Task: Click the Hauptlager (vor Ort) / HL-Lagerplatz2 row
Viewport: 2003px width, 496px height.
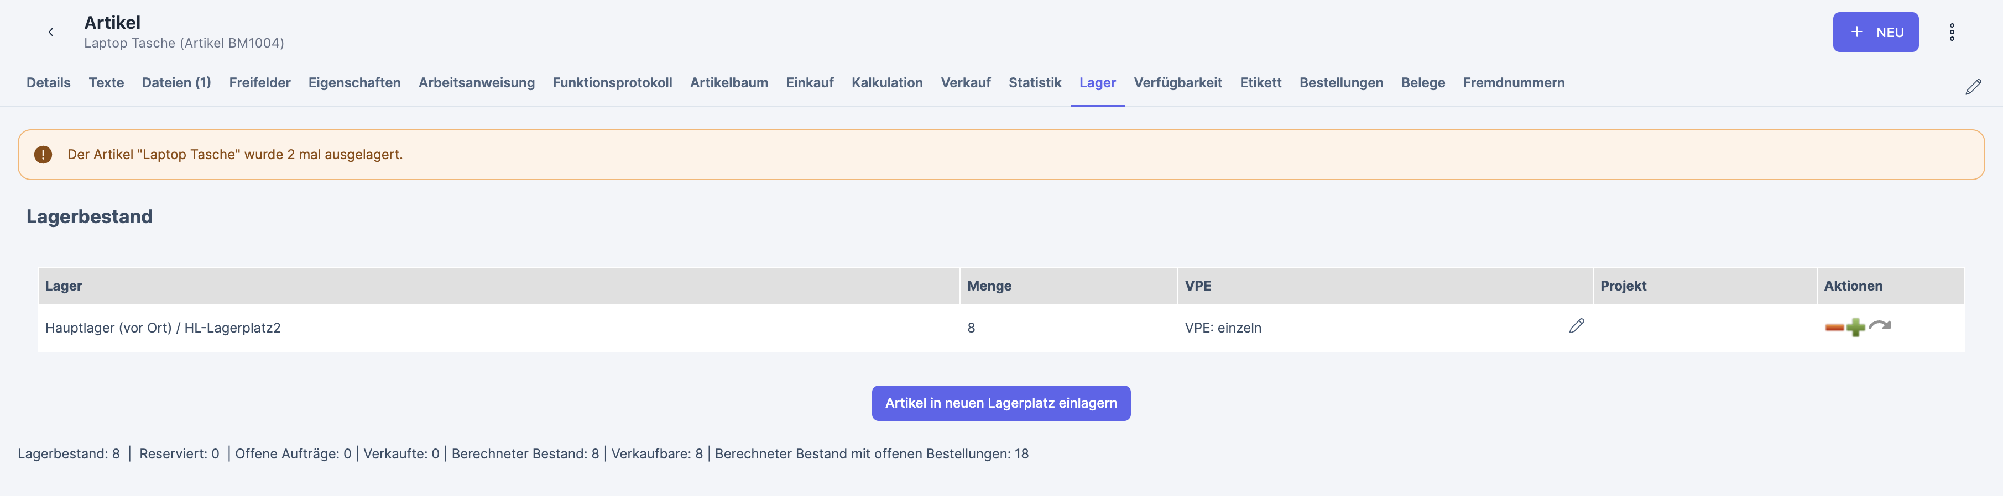Action: pos(163,328)
